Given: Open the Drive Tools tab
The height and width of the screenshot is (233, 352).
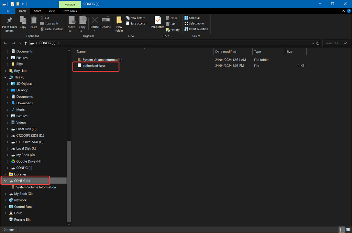Looking at the screenshot, I should point(69,11).
